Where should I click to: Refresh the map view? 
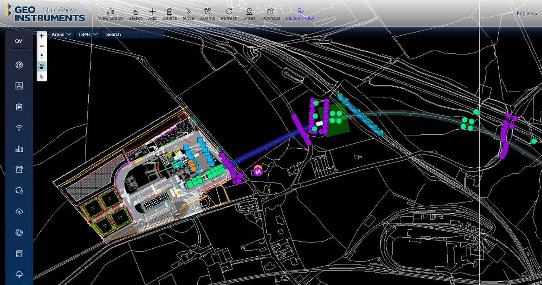(x=229, y=14)
